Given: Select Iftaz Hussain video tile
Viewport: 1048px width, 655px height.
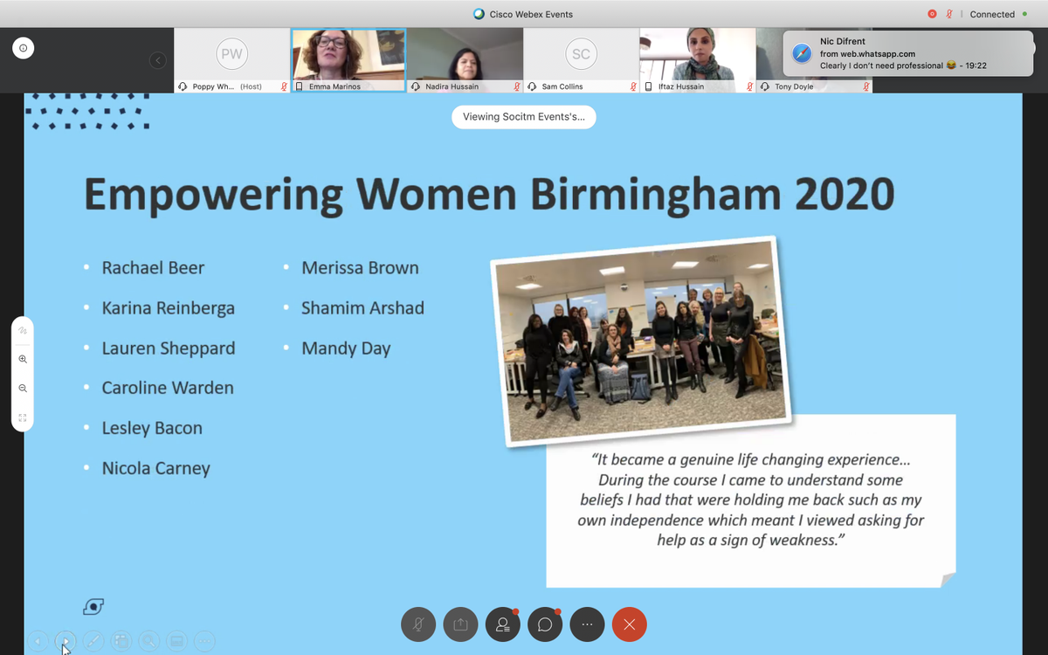Looking at the screenshot, I should 698,60.
